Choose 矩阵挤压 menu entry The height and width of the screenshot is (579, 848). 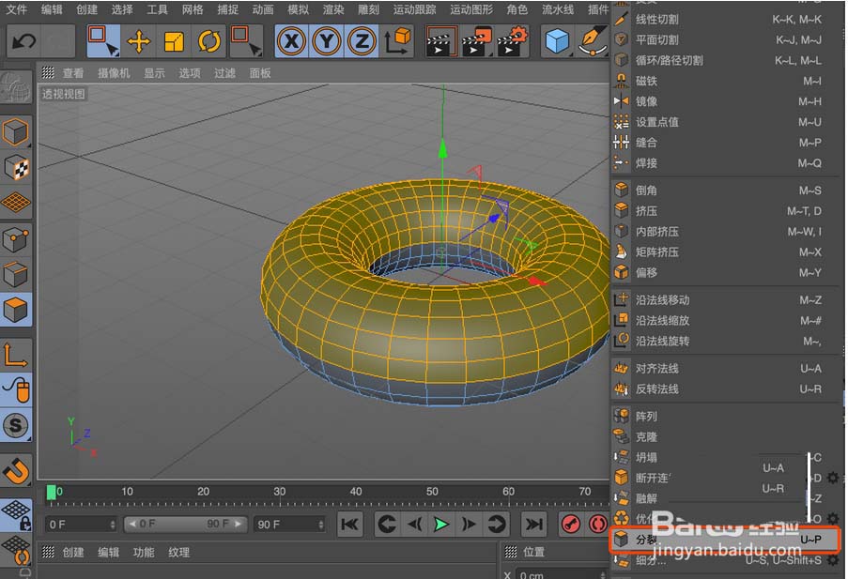pos(726,251)
